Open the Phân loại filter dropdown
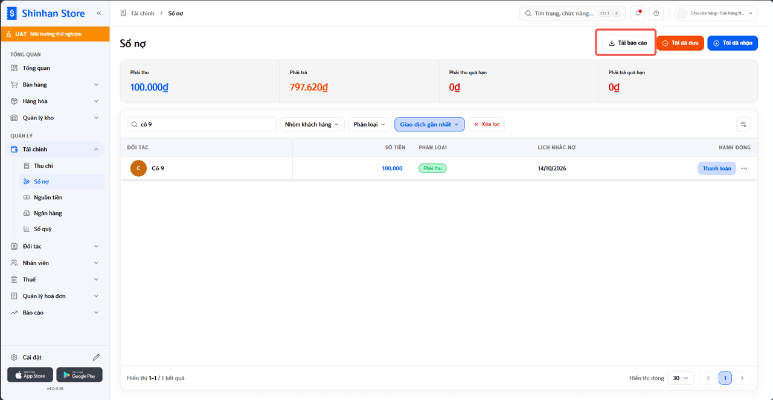Screen dimensions: 773x400 [x=369, y=124]
